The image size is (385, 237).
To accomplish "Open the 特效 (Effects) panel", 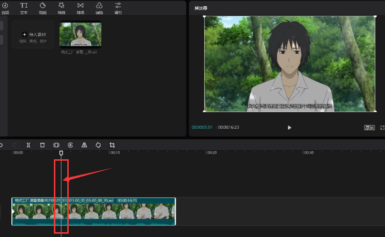I will (x=62, y=8).
